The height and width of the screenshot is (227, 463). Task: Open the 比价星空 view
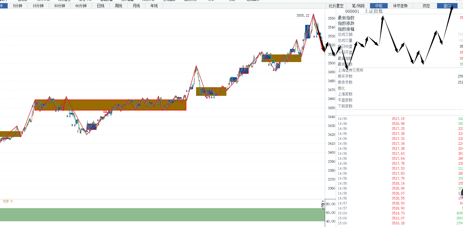336,6
